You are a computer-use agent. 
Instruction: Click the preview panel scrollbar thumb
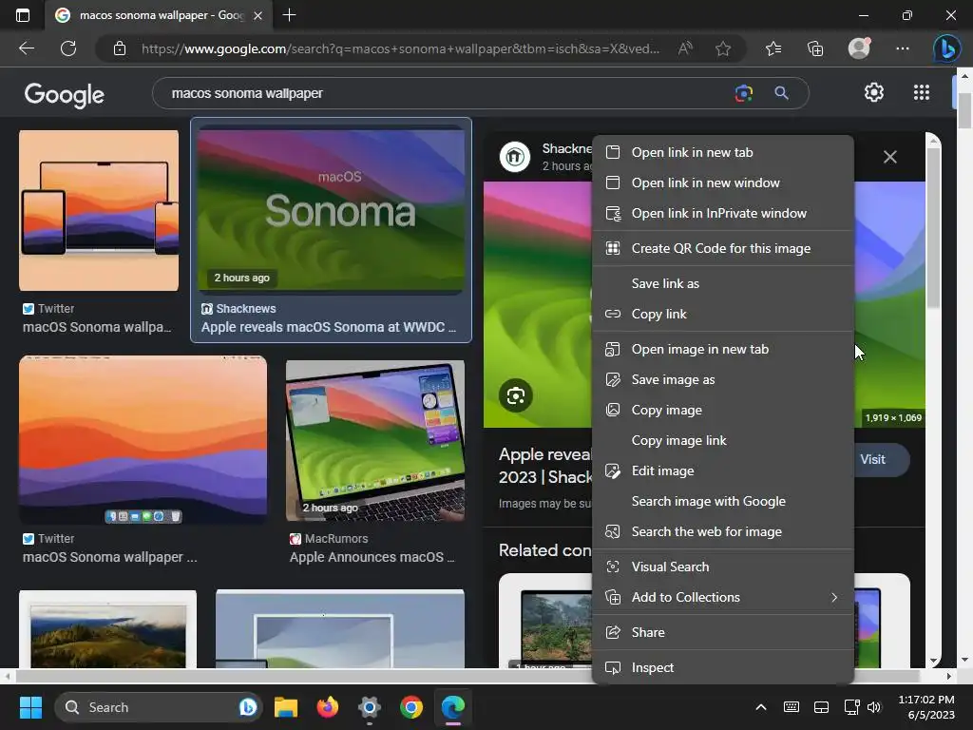click(x=933, y=227)
